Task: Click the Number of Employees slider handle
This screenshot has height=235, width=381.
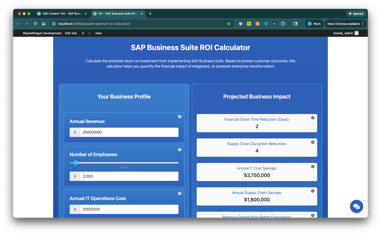Action: (x=76, y=163)
